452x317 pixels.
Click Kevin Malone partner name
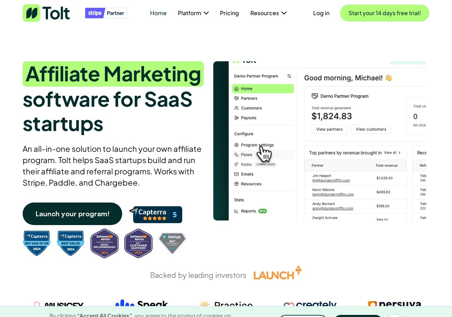click(x=323, y=189)
